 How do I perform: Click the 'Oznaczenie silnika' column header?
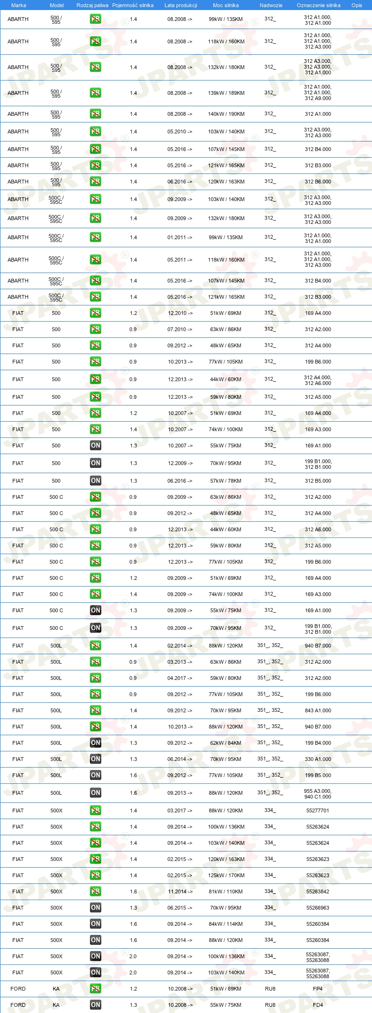coord(319,5)
